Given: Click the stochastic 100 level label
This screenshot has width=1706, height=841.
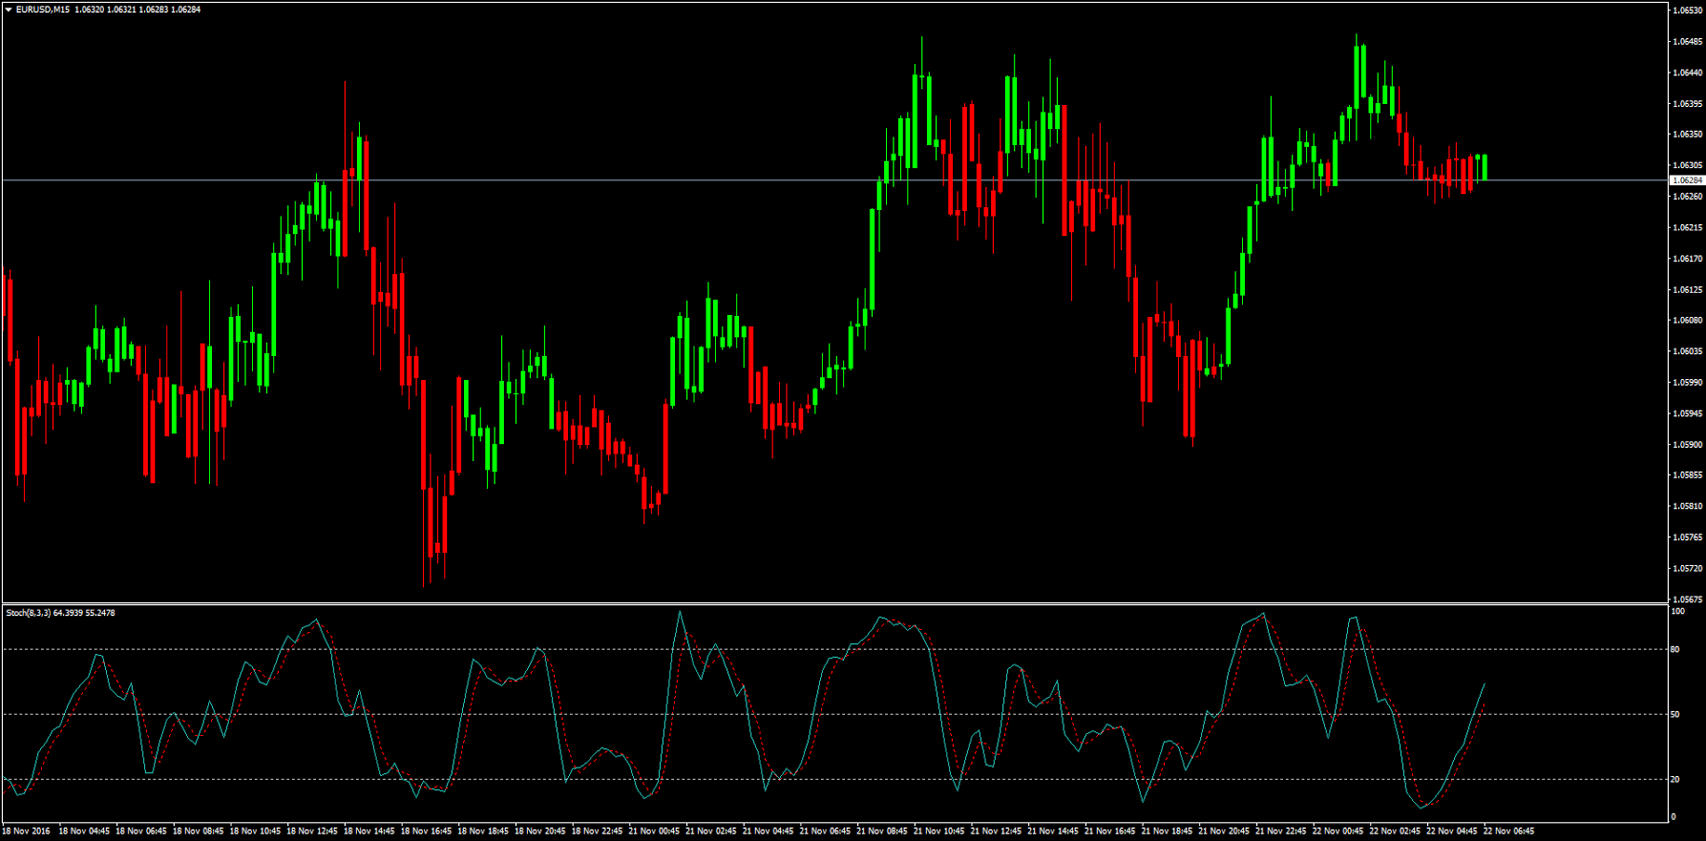Looking at the screenshot, I should pyautogui.click(x=1678, y=611).
